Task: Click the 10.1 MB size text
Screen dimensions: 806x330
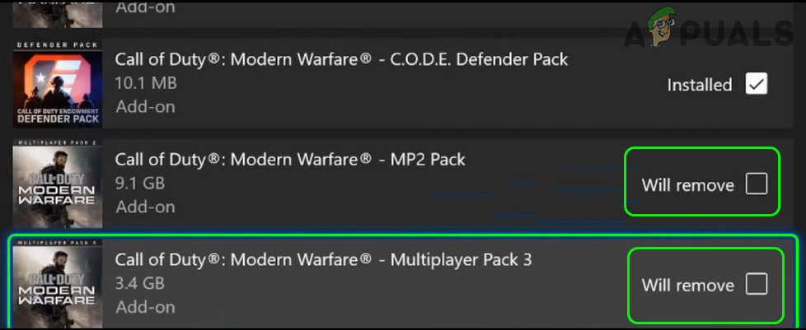Action: (146, 83)
